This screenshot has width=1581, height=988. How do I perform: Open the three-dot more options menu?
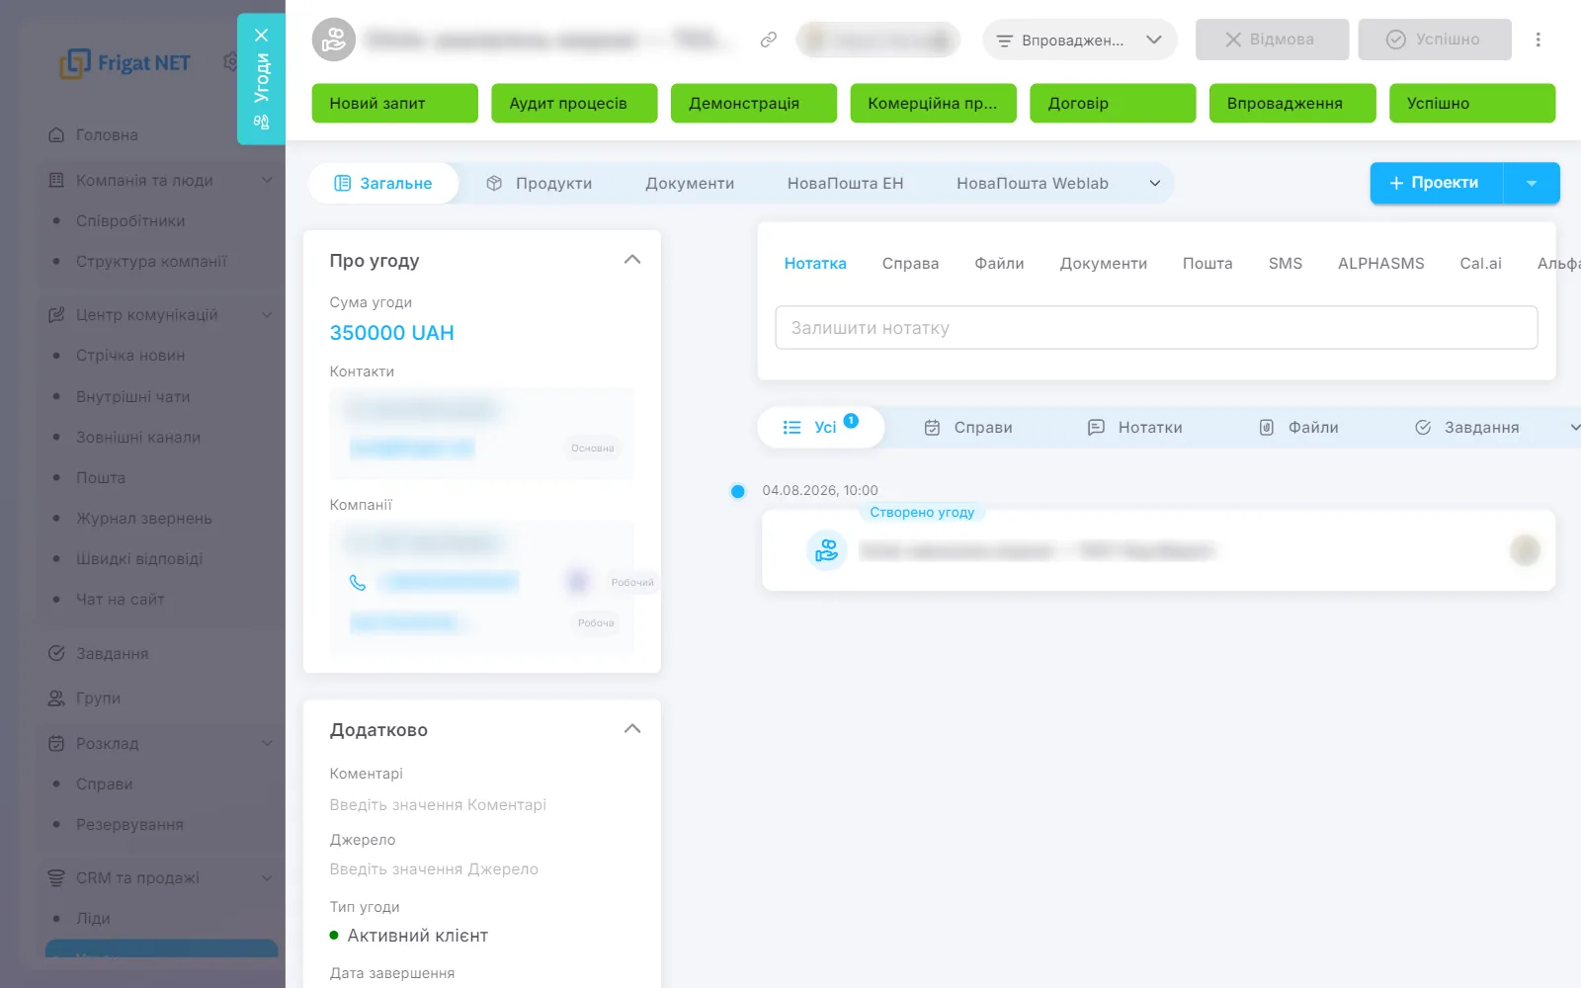(x=1538, y=40)
